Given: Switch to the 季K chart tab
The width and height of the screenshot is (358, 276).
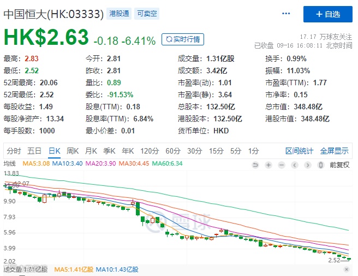Looking at the screenshot, I should coord(109,151).
